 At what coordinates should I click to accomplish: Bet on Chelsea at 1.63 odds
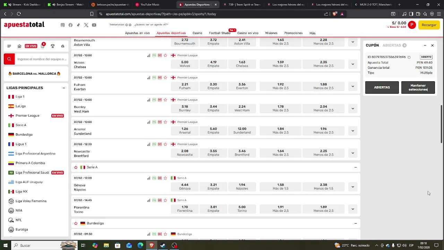pos(242,64)
